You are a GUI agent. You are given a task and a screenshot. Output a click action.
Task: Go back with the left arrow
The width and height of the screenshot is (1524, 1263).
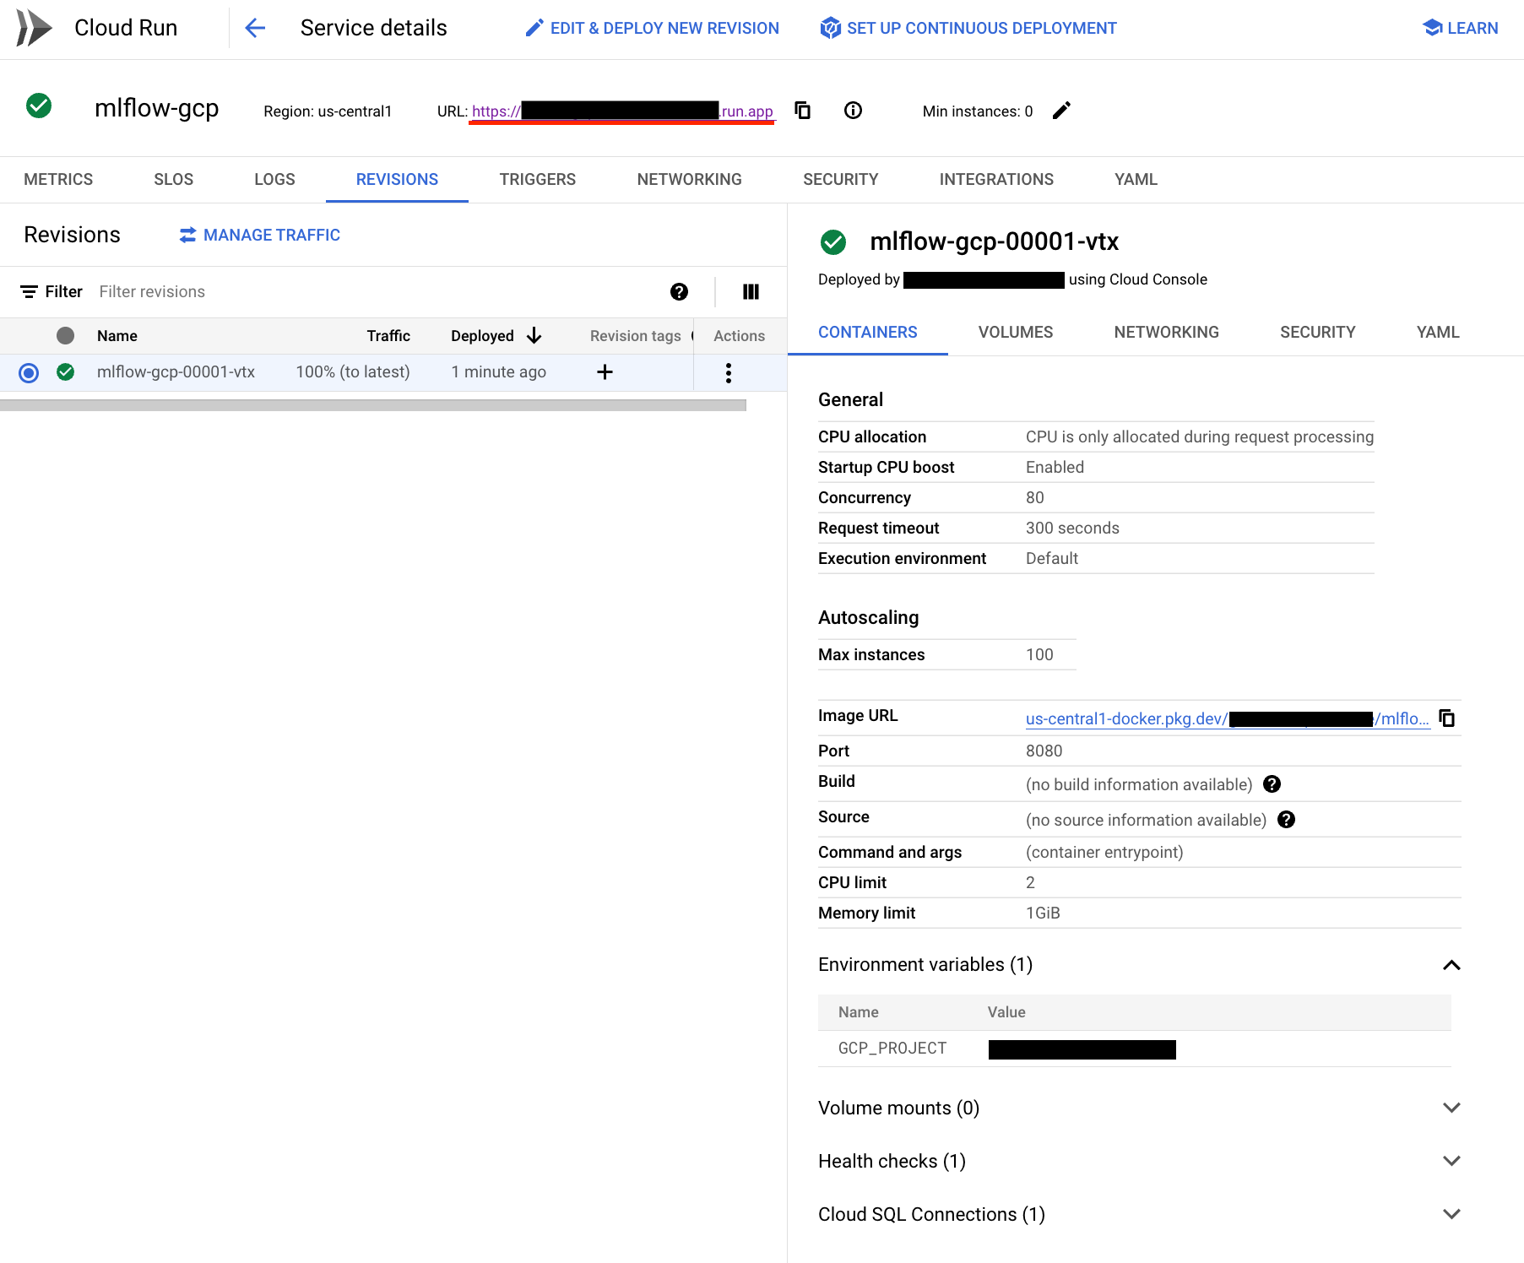(255, 28)
